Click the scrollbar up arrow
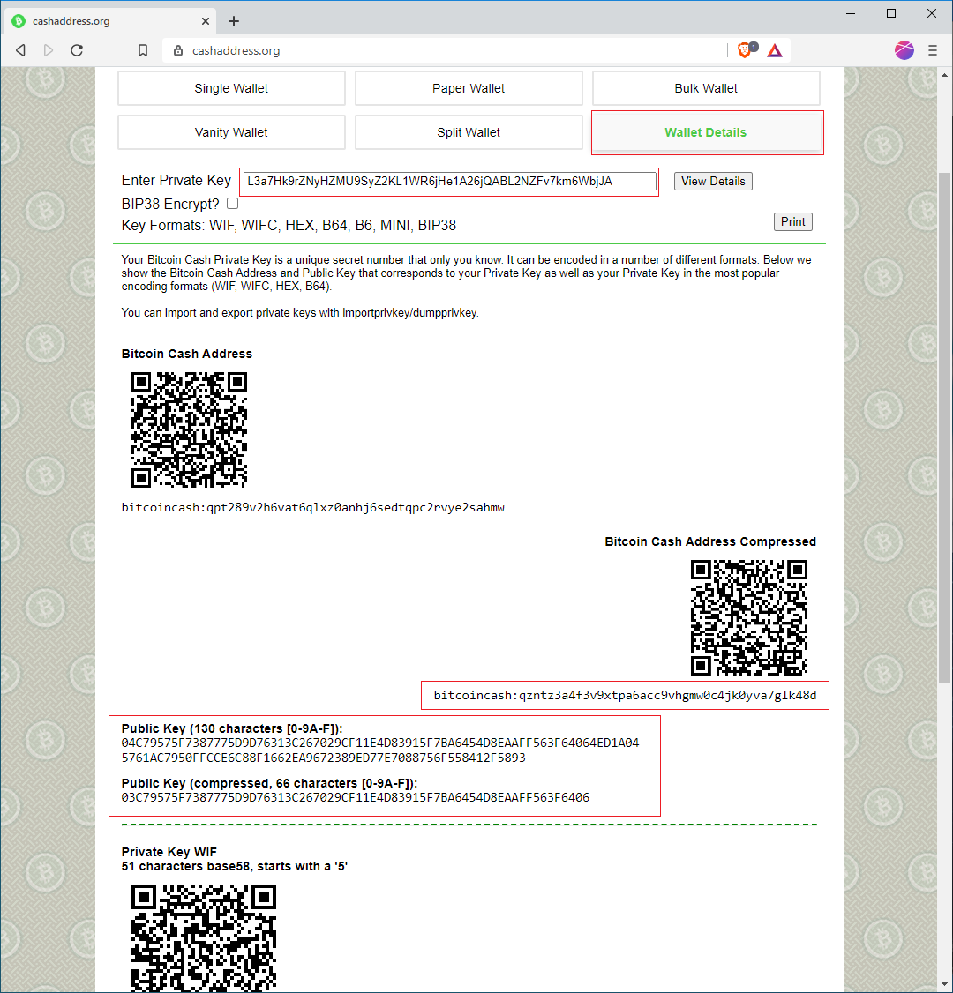 click(x=945, y=75)
